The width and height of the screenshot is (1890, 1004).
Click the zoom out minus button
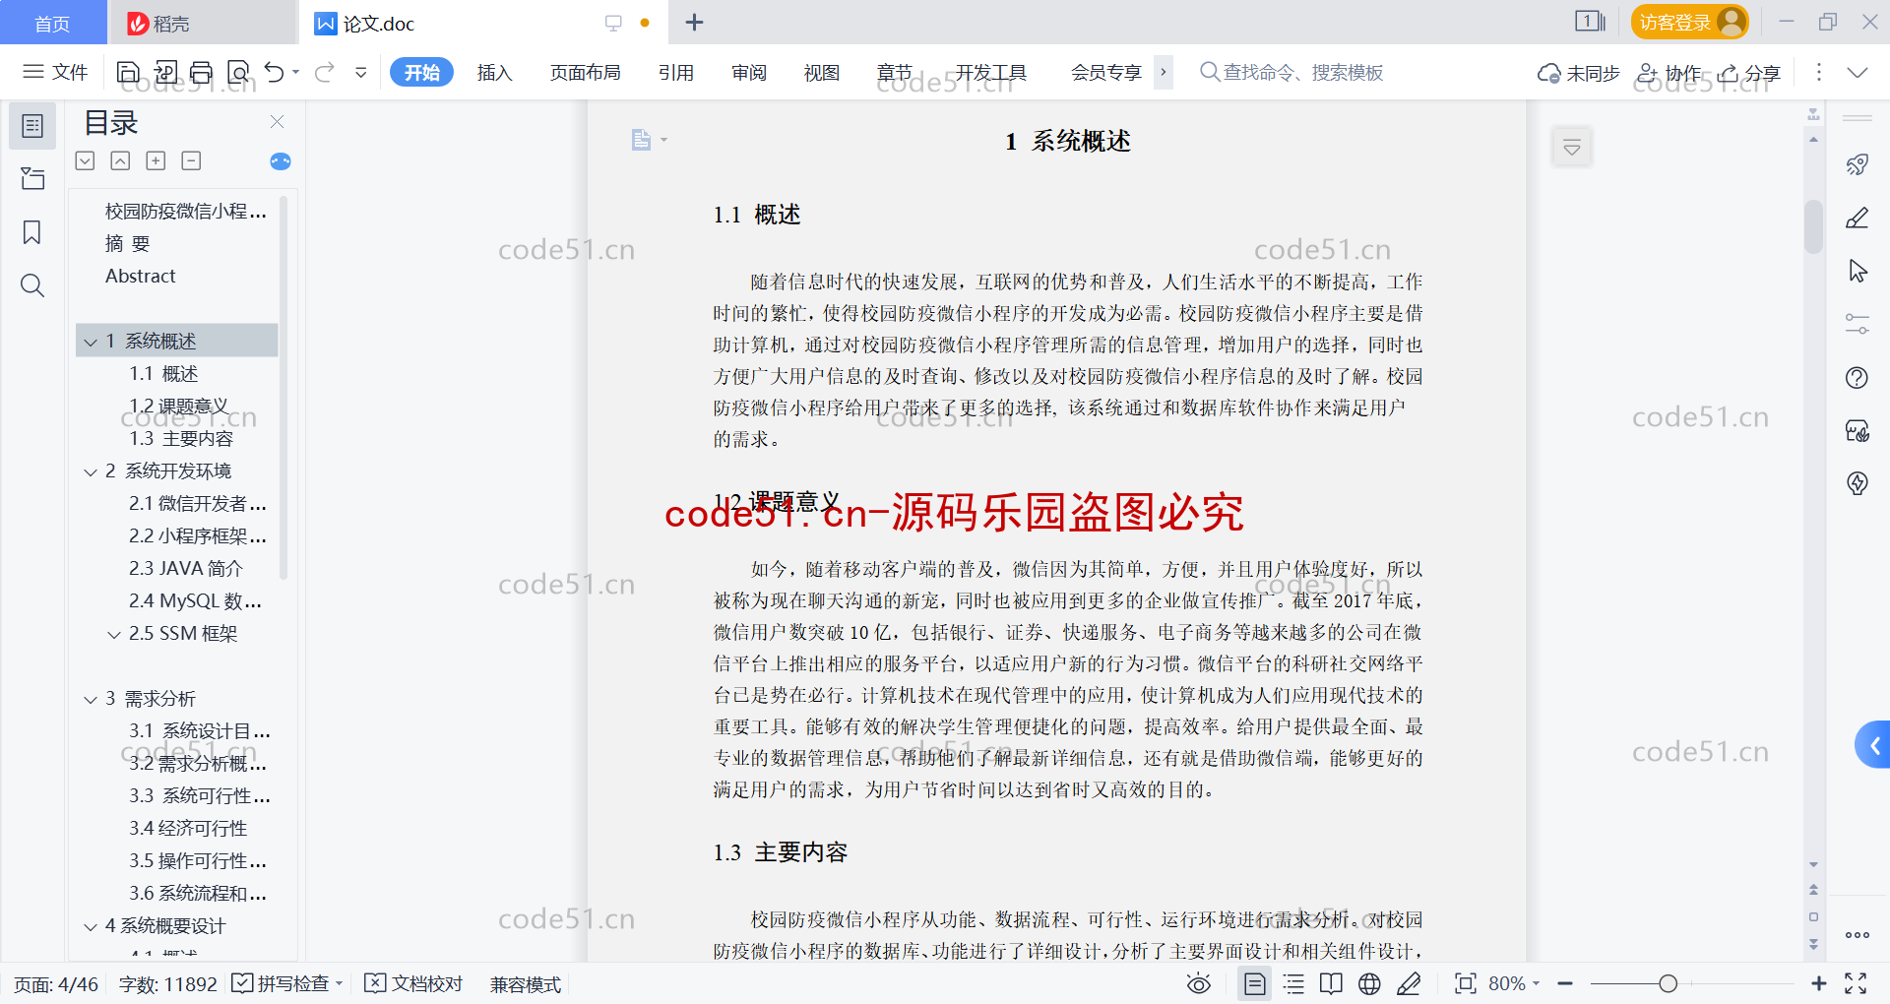pyautogui.click(x=1566, y=983)
